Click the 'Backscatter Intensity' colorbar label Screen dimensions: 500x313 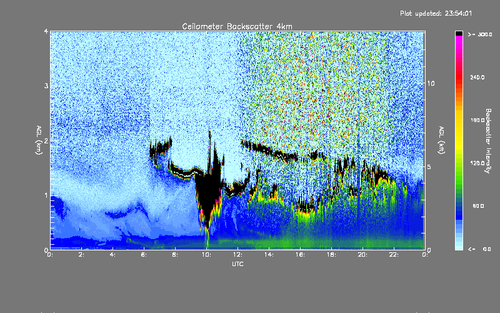click(488, 141)
